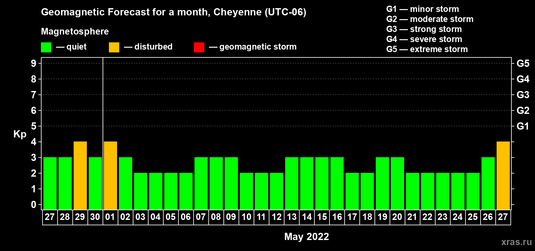
Task: Click the orange bar for April 29
Action: click(80, 176)
